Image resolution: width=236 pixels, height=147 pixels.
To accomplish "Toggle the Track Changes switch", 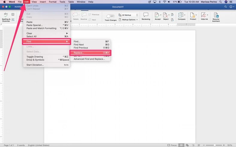I will [111, 16].
